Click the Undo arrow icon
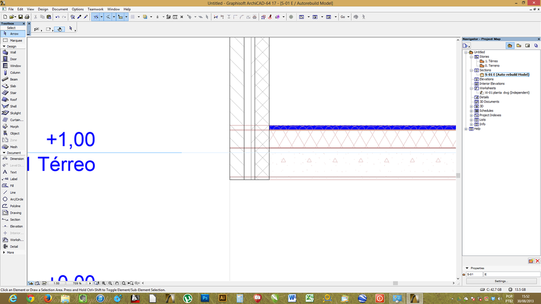This screenshot has width=541, height=304. coord(57,17)
